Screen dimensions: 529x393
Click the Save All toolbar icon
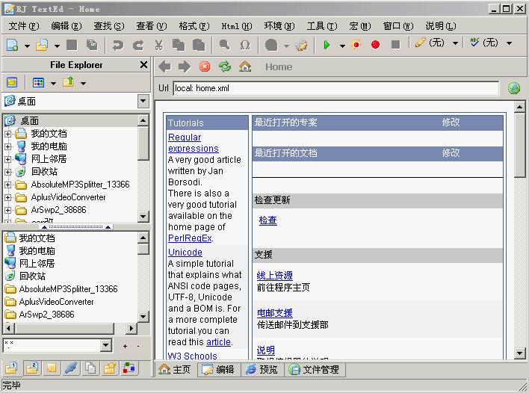tap(91, 45)
